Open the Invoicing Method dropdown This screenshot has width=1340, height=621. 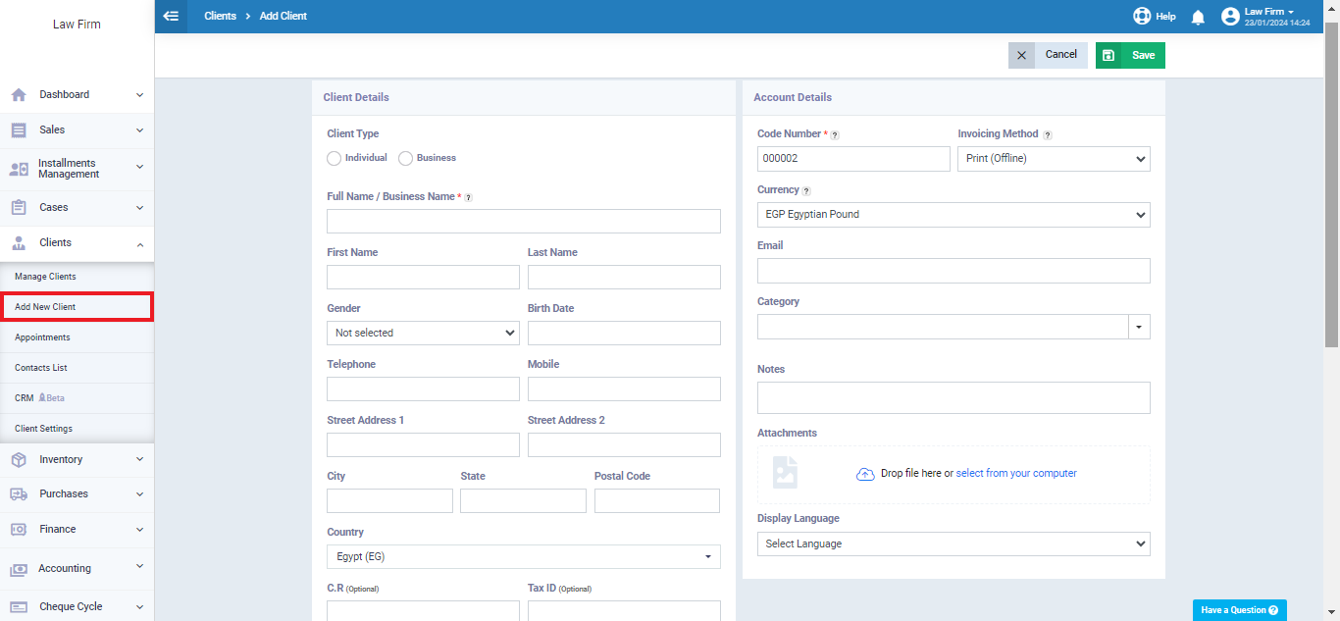click(1054, 159)
